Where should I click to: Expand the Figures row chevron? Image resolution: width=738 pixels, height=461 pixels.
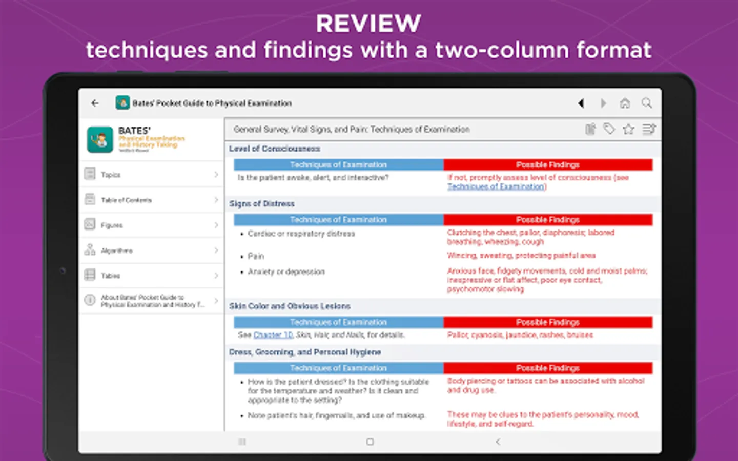[216, 225]
